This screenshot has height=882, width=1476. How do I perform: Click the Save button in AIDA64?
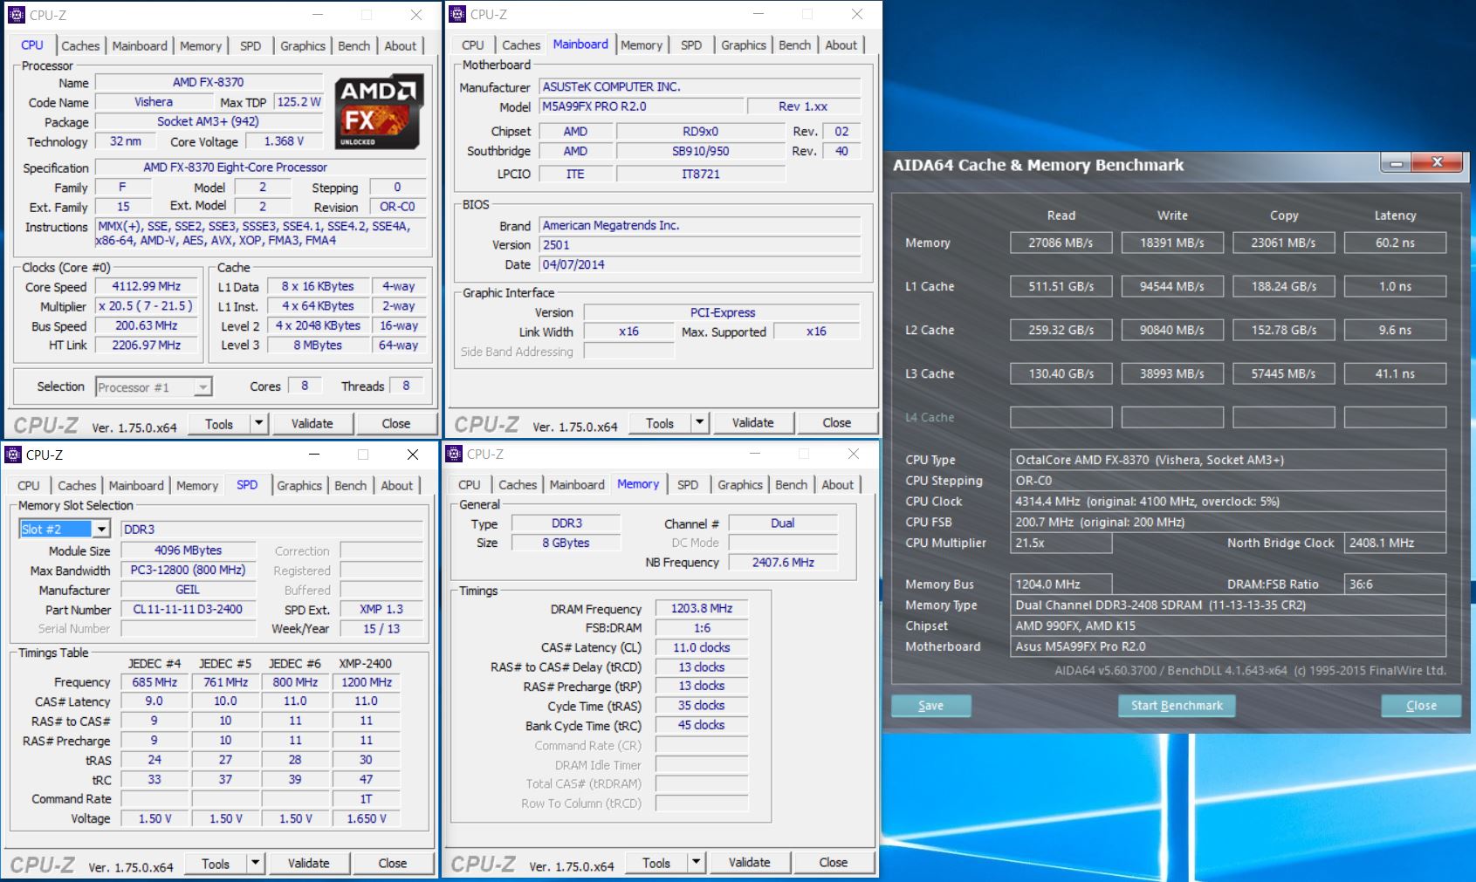click(x=930, y=706)
